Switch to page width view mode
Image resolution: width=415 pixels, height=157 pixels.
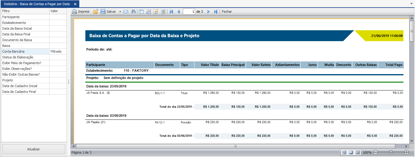click(x=344, y=152)
